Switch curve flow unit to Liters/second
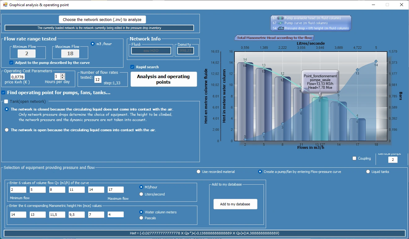This screenshot has height=239, width=409. (x=141, y=194)
